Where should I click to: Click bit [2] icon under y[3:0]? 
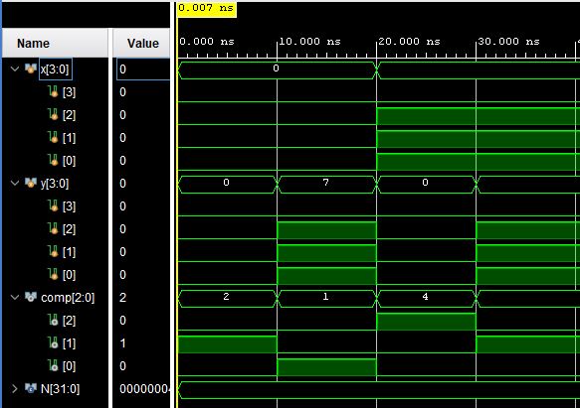pos(54,229)
